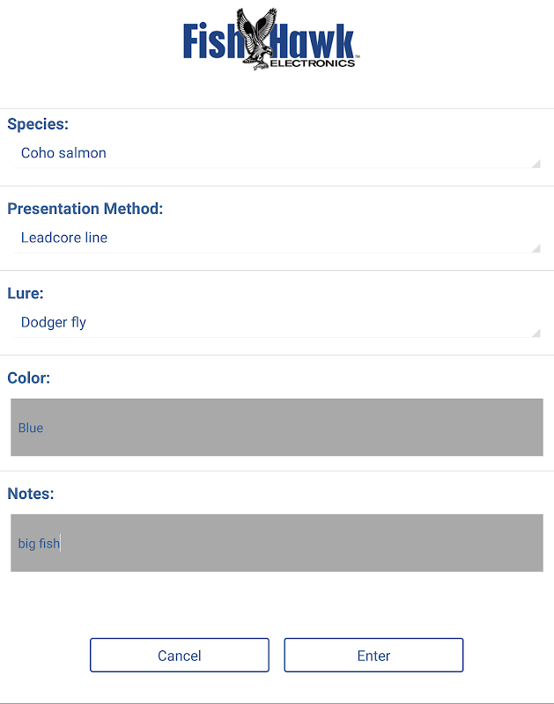Click the Fish Hawk Electronics logo
The image size is (554, 704).
[270, 41]
